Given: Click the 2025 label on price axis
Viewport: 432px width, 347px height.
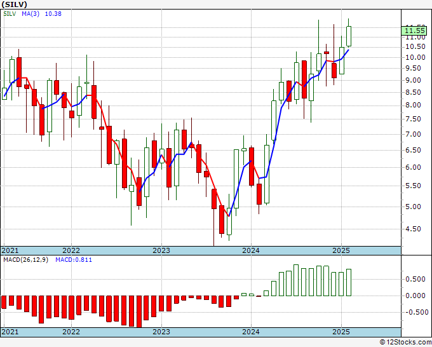Looking at the screenshot, I should click(341, 250).
